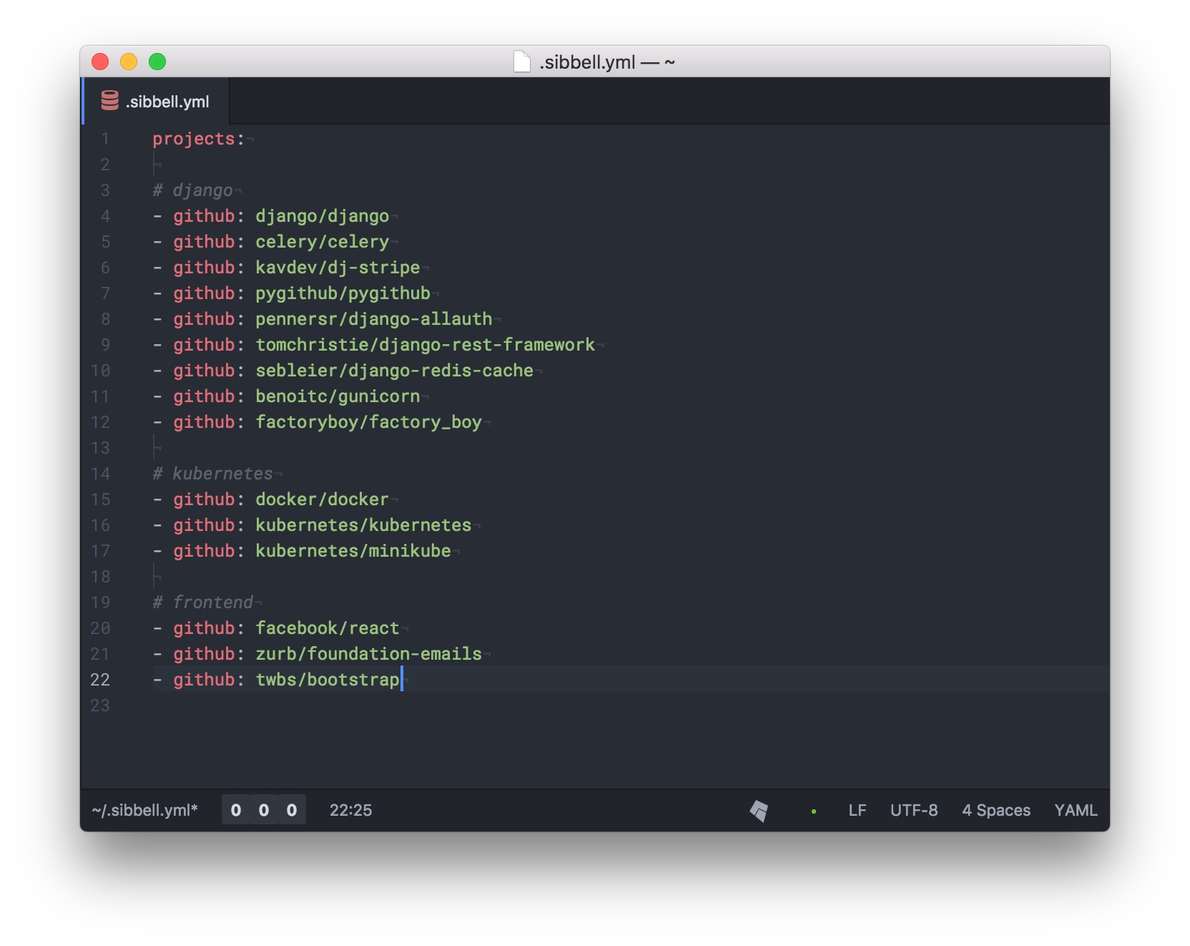This screenshot has height=946, width=1190.
Task: Open the YAML grammar selector
Action: 1076,810
